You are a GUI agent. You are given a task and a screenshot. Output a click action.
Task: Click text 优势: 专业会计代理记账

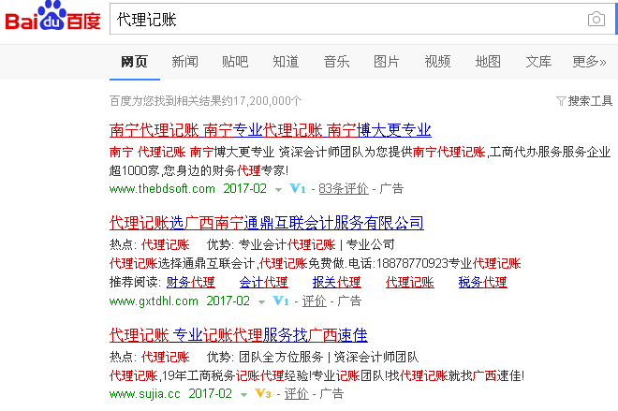pyautogui.click(x=272, y=244)
